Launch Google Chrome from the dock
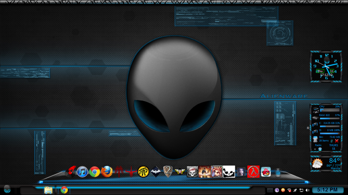This screenshot has width=348, height=195. point(95,172)
